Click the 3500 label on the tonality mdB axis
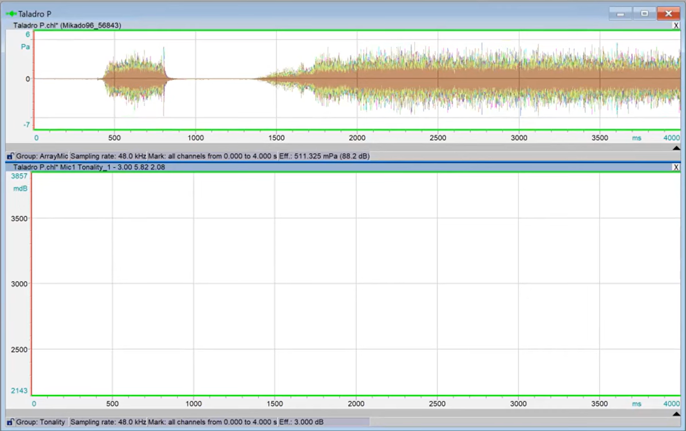 [x=19, y=219]
